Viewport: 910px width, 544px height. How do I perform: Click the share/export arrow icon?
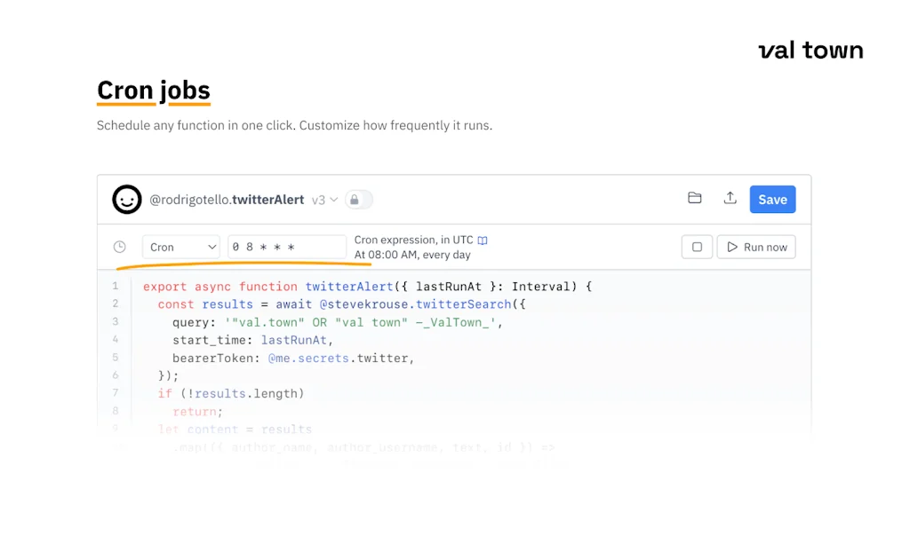(730, 199)
